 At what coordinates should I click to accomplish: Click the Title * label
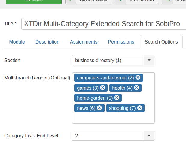click(10, 23)
